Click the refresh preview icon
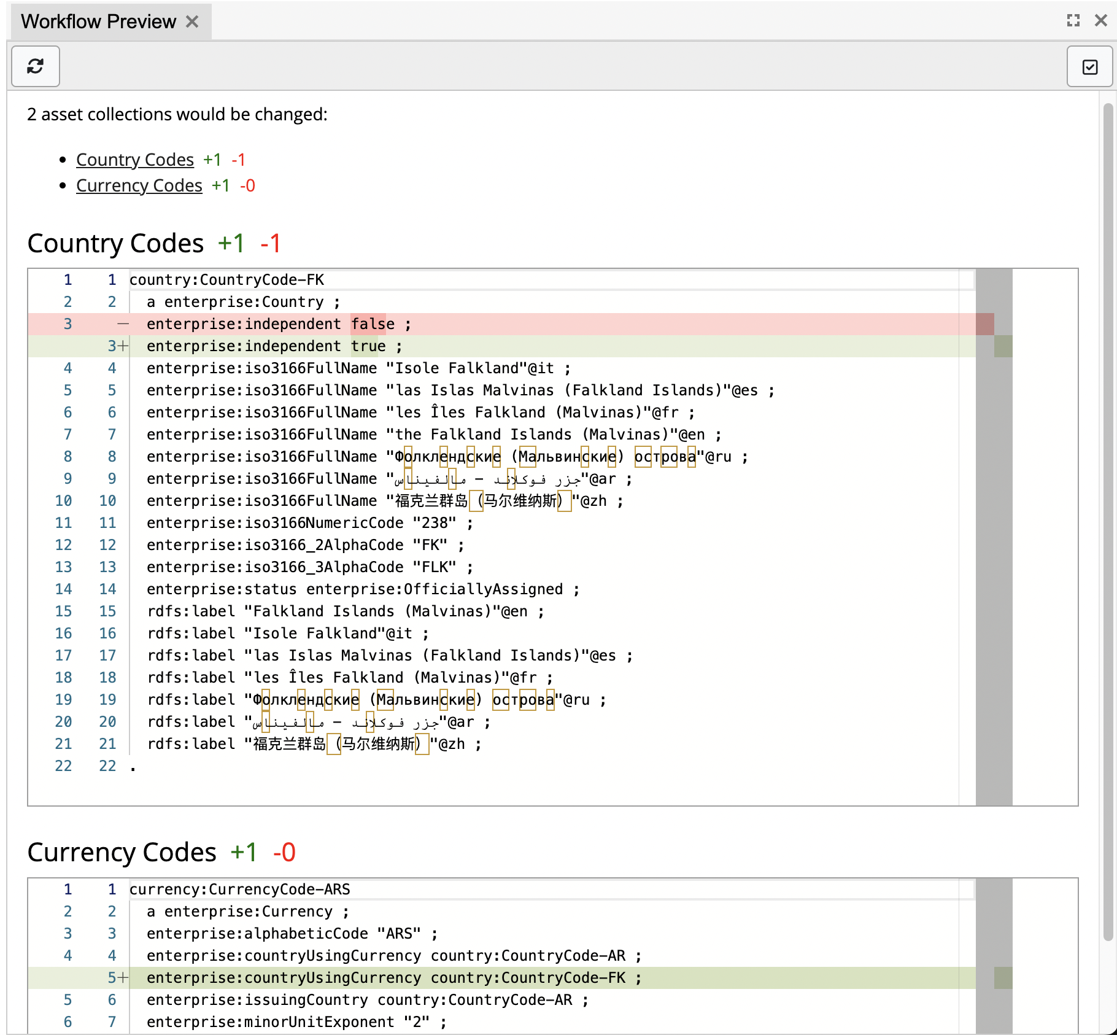1117x1035 pixels. pos(35,66)
